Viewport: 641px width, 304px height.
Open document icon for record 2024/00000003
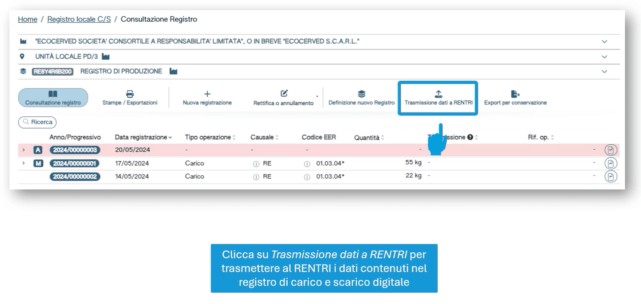pos(611,150)
